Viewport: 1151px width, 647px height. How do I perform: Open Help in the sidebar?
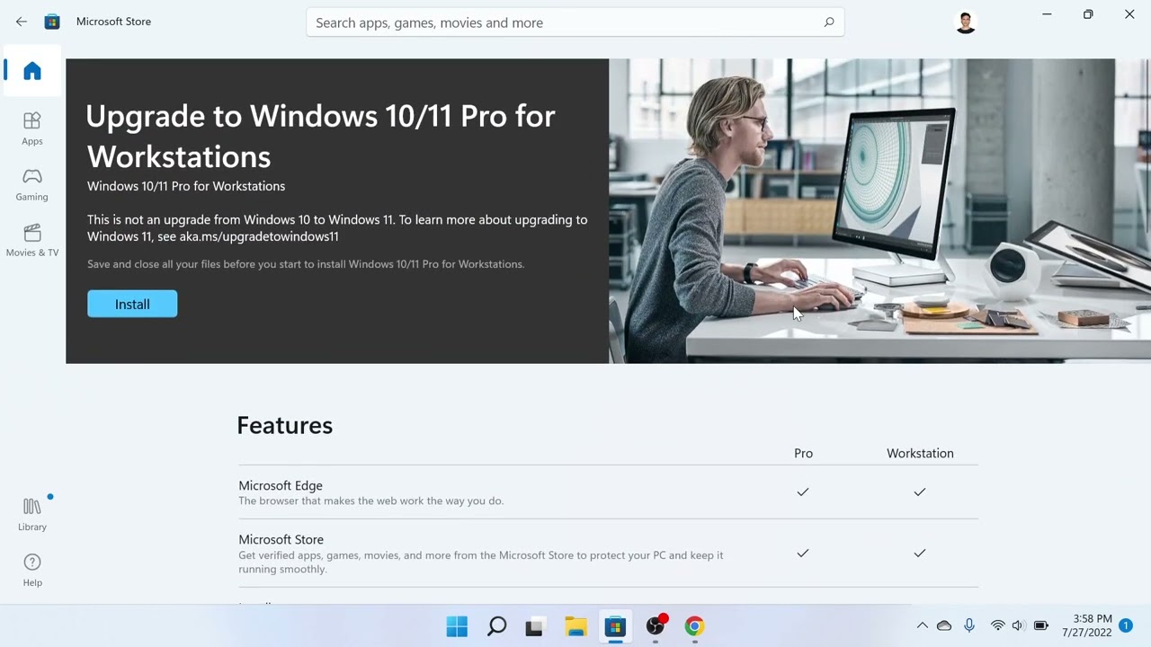click(32, 570)
